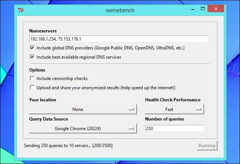Click the Options heading label
This screenshot has height=164, width=240.
pos(37,70)
